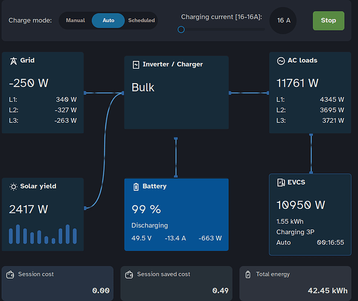Click the AC loads wave icon
Screen dimensions: 358x301
[x=281, y=61]
